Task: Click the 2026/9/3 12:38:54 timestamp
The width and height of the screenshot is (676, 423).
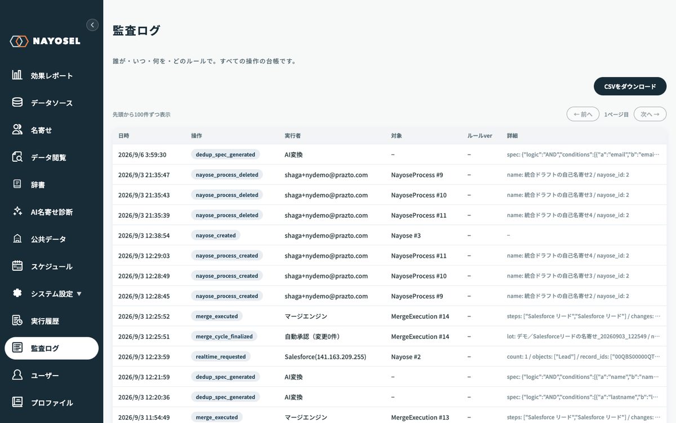Action: point(144,235)
